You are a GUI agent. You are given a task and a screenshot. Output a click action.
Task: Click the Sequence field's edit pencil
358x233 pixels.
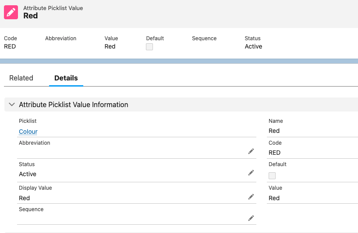(251, 218)
